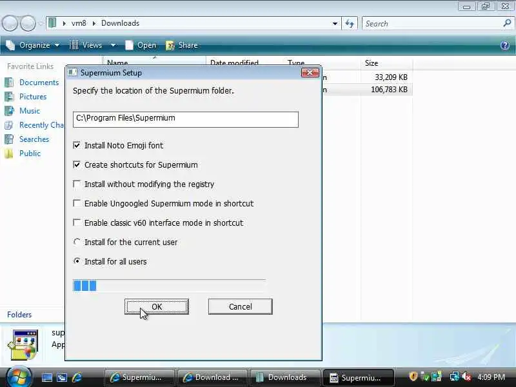
Task: Switch to the Downloads taskbar button
Action: click(285, 377)
